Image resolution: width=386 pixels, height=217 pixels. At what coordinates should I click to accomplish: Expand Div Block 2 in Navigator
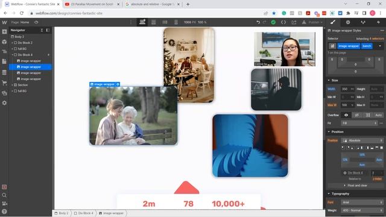click(x=12, y=43)
